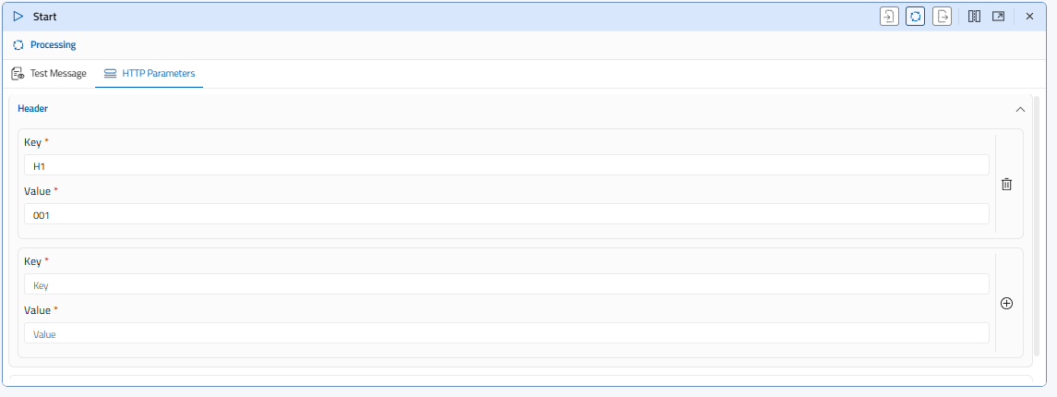Screen dimensions: 1057x397
Task: Click the spinning Processing status icon
Action: 18,45
